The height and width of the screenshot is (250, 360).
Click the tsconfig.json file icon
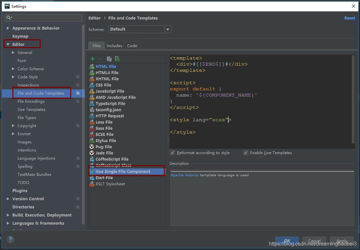tap(92, 110)
